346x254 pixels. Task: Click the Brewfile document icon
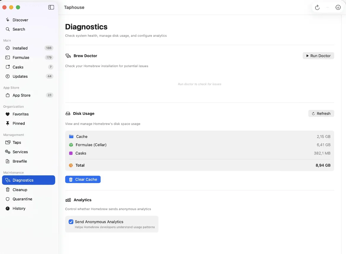pyautogui.click(x=8, y=161)
